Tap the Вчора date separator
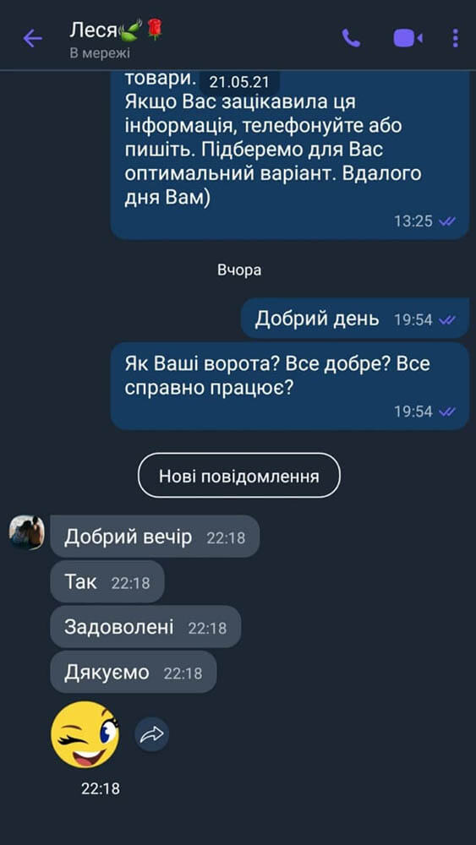The height and width of the screenshot is (845, 476). tap(239, 270)
